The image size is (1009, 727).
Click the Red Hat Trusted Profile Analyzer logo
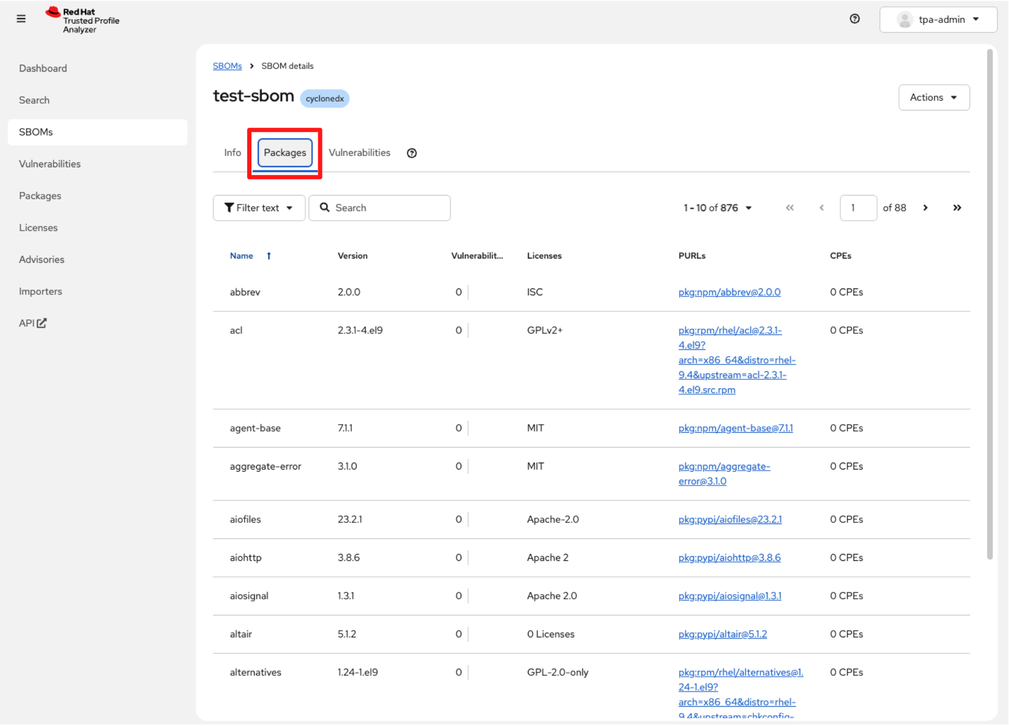tap(83, 20)
